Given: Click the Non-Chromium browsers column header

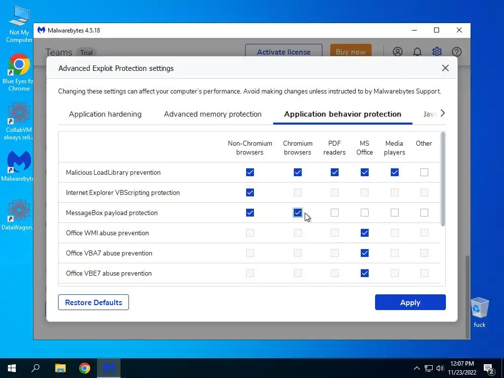Looking at the screenshot, I should coord(250,148).
